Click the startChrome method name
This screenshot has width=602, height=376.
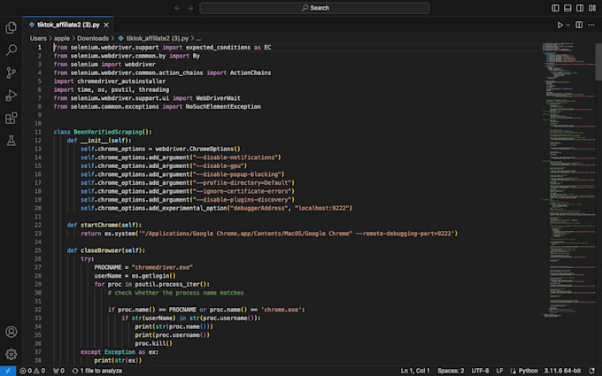(x=99, y=226)
